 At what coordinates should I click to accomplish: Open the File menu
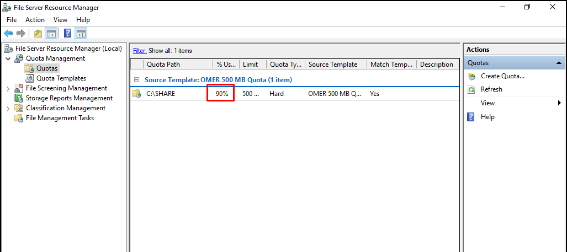(12, 20)
